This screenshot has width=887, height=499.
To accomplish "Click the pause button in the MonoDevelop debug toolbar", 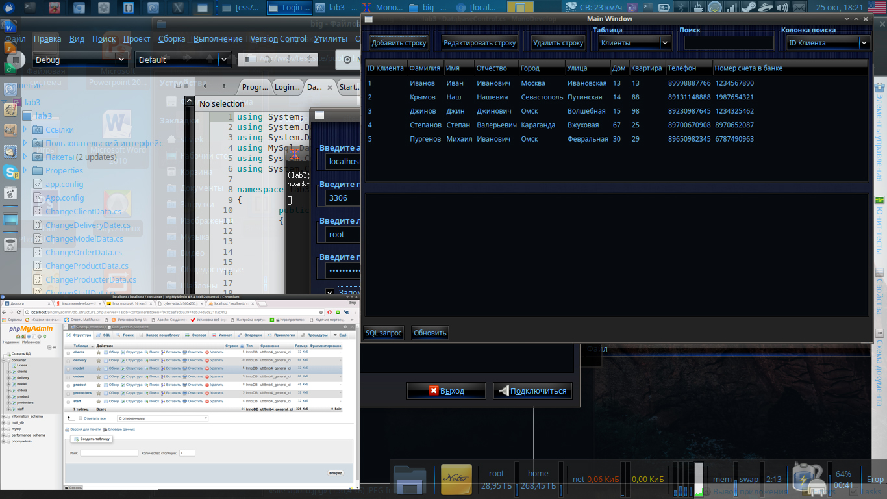I will 247,60.
